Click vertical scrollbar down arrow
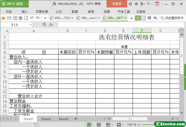Screen dimensions: 186x127 (x=182, y=113)
